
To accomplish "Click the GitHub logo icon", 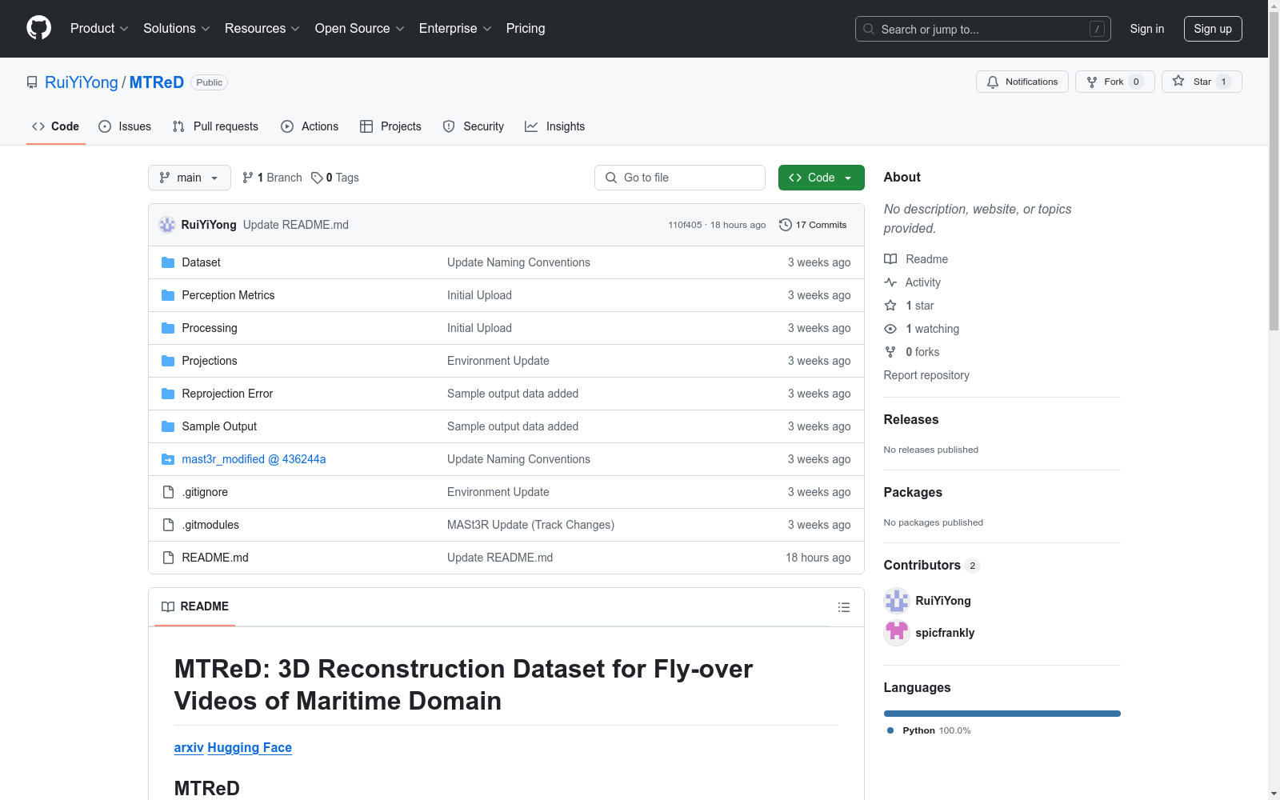I will (x=38, y=28).
